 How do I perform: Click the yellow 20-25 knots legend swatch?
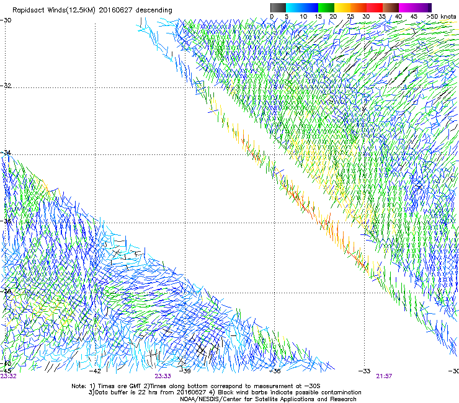(x=342, y=7)
